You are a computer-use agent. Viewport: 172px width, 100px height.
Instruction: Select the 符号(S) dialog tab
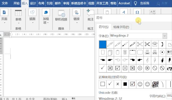pos(104,27)
